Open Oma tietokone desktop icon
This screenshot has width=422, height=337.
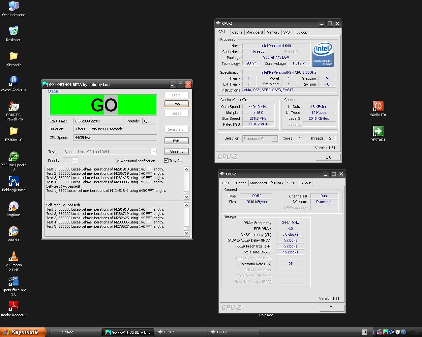pos(14,9)
